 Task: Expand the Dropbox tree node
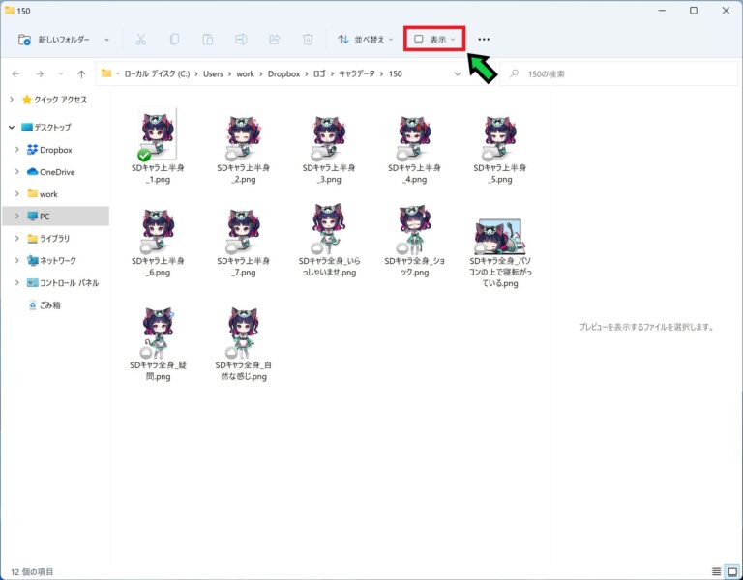click(16, 150)
